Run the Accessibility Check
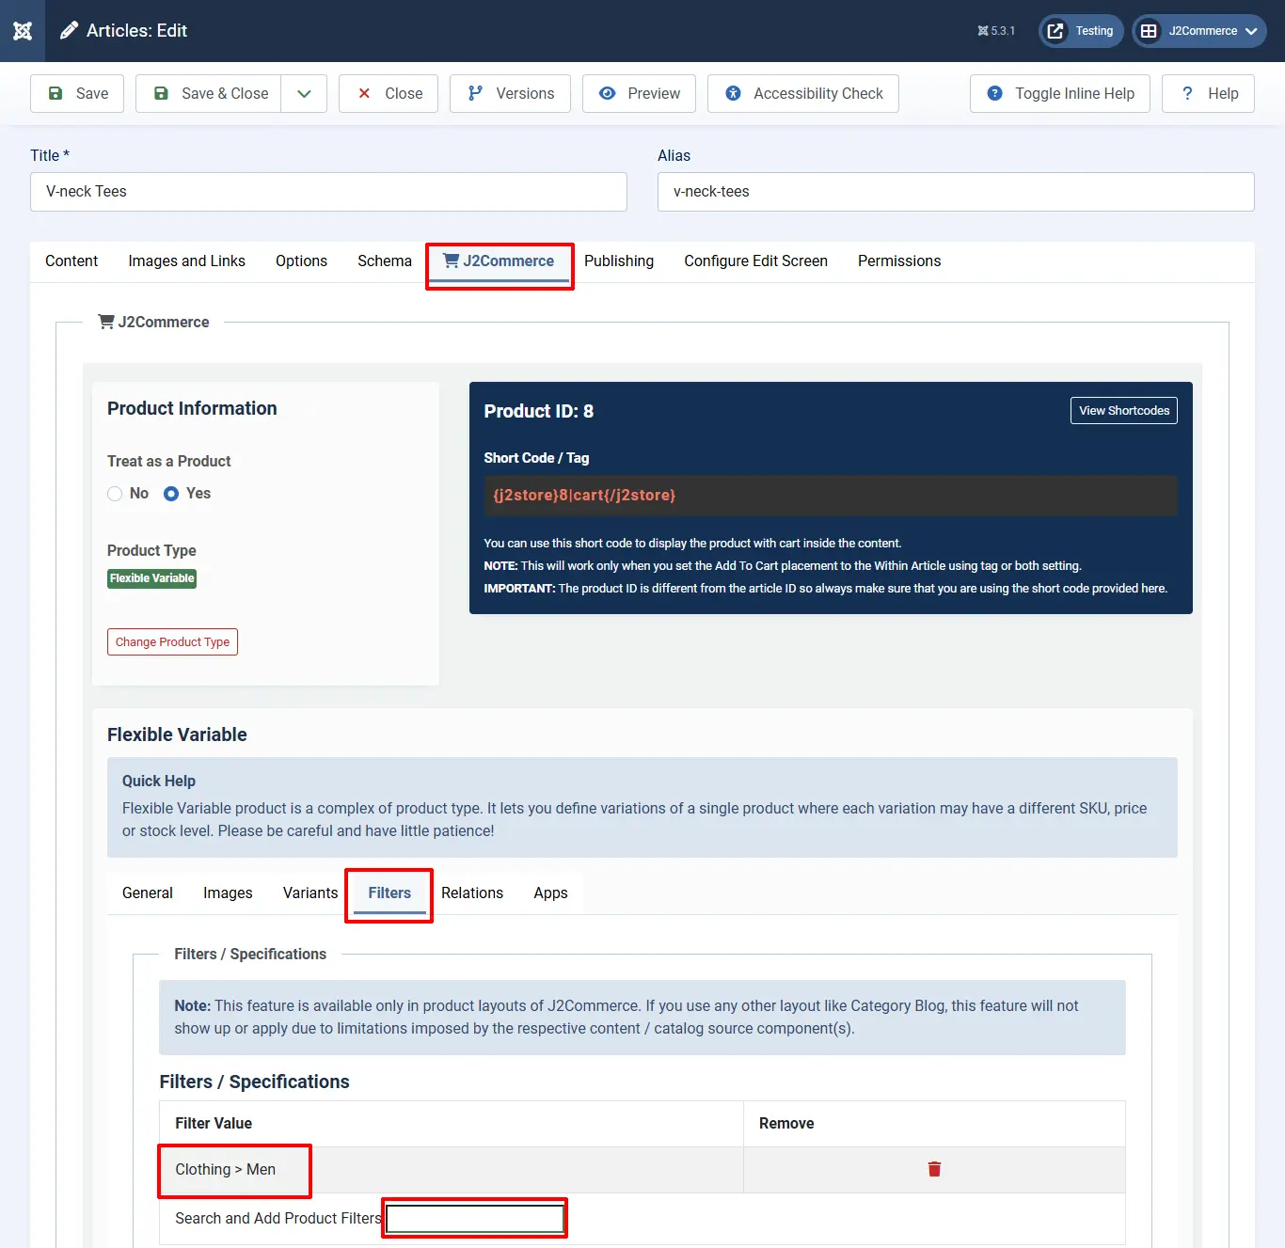The image size is (1285, 1248). tap(803, 93)
